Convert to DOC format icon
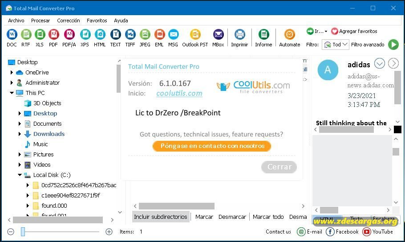Screen dimensions: 405x242 pos(12,34)
